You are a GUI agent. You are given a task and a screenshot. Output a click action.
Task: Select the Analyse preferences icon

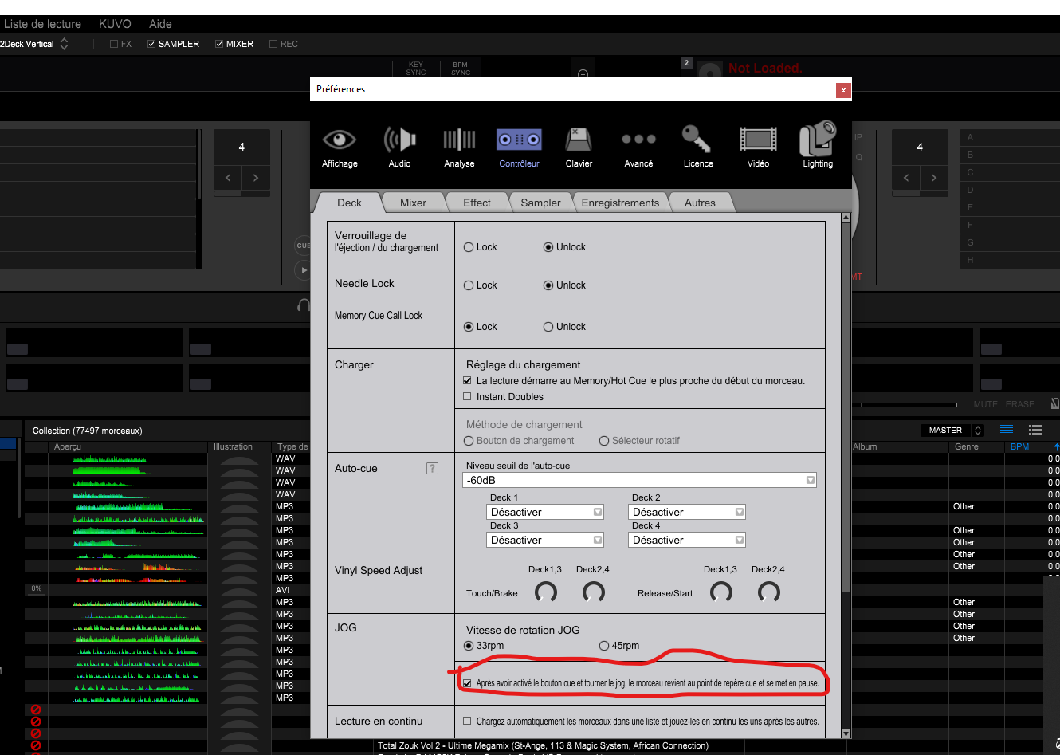point(459,141)
